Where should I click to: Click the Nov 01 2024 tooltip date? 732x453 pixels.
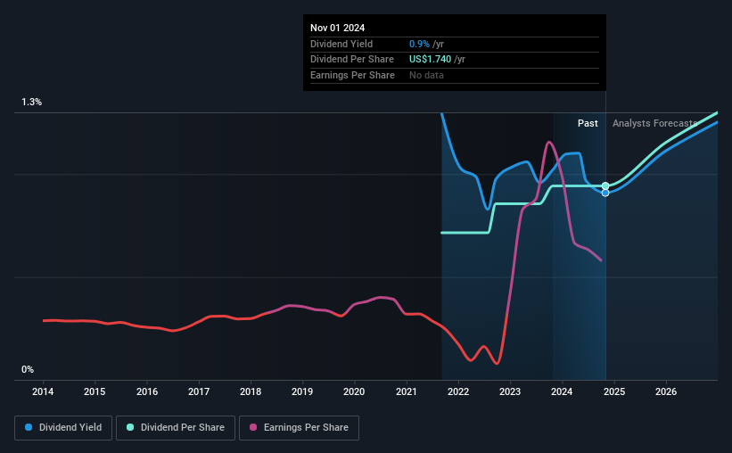click(x=338, y=28)
